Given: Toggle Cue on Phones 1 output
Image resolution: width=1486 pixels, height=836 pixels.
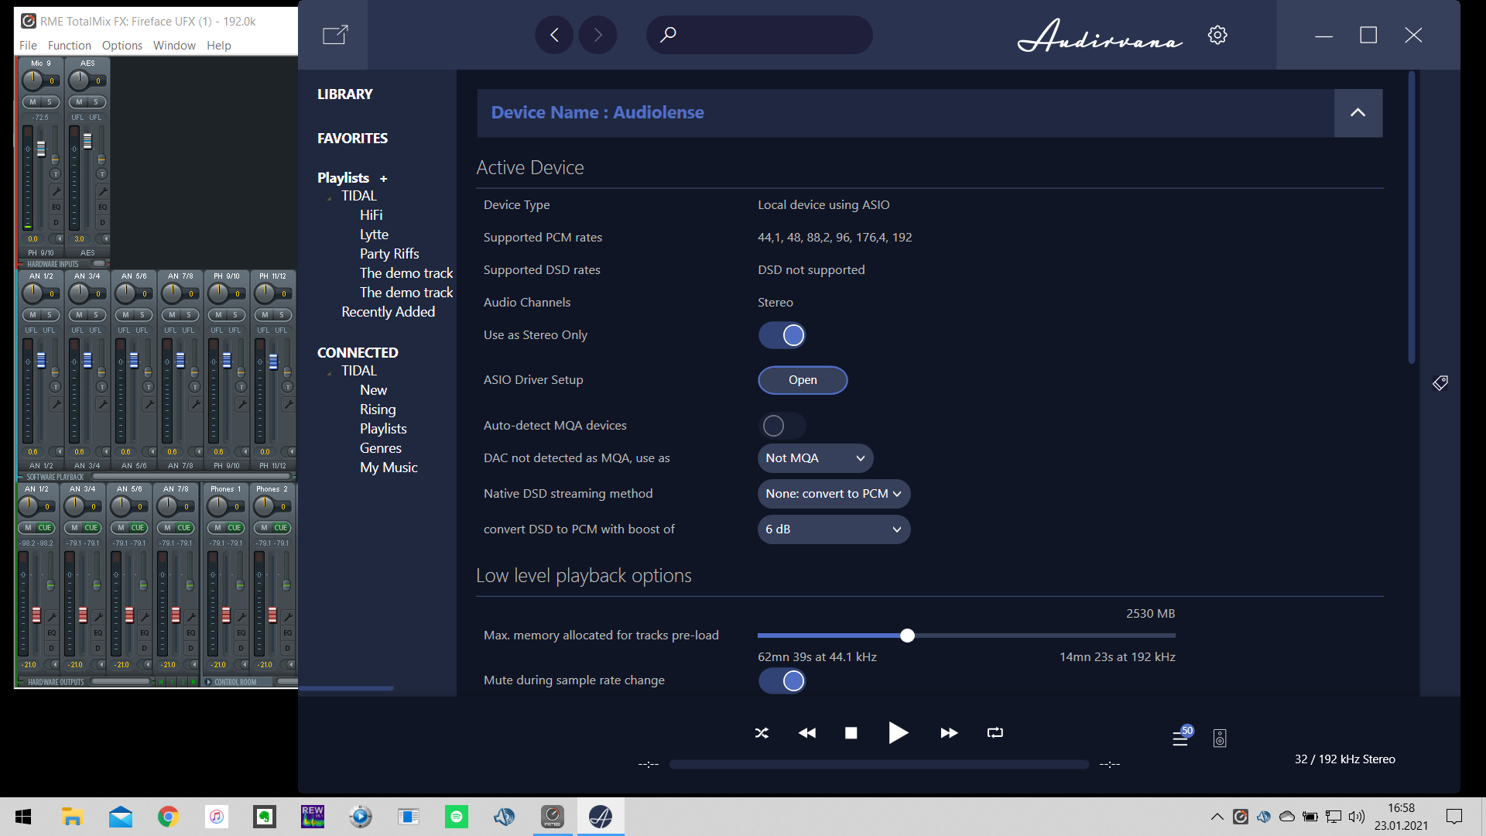Looking at the screenshot, I should 235,528.
